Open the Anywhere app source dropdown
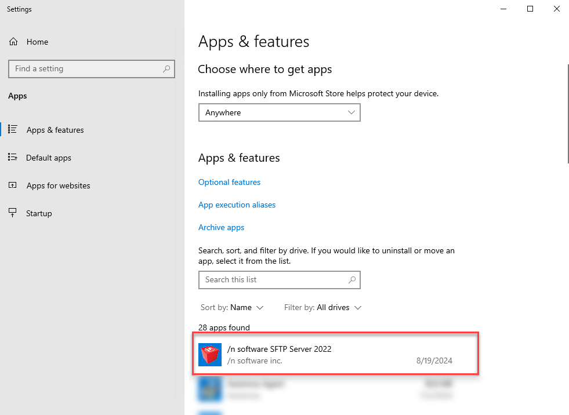The image size is (569, 415). (x=279, y=112)
